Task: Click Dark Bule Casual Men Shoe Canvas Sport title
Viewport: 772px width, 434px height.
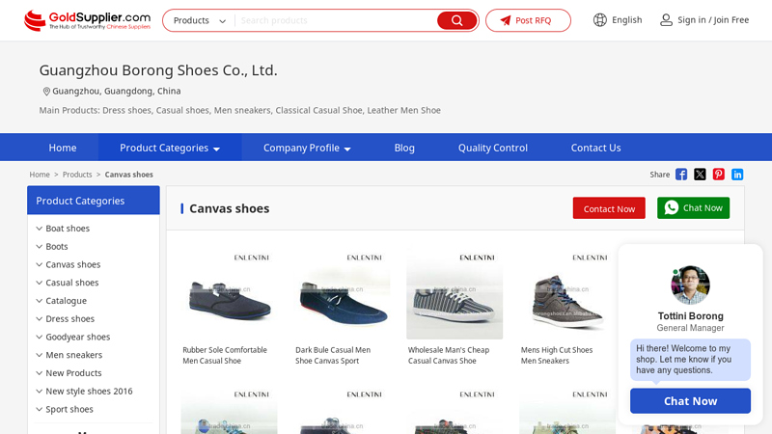Action: coord(333,355)
